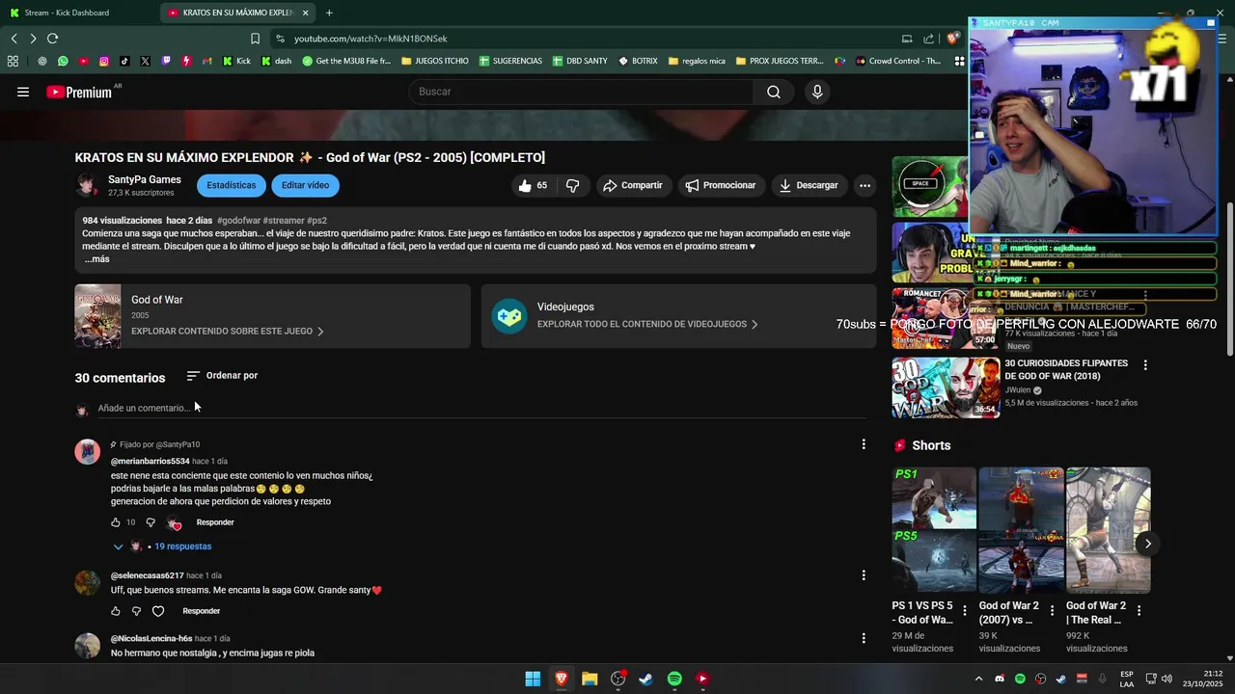Like selenecasas6217's comment thumbs up
The image size is (1235, 694).
[x=116, y=611]
